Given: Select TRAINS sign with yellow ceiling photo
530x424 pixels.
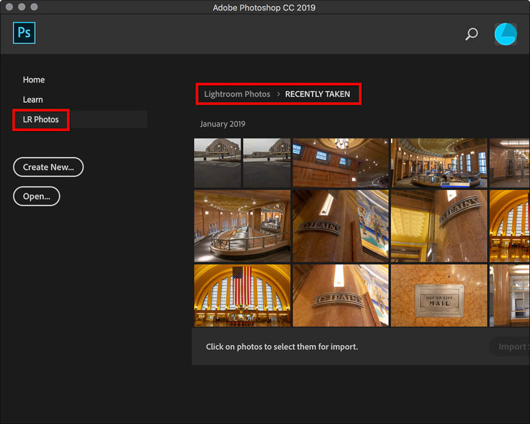Looking at the screenshot, I should coord(439,226).
